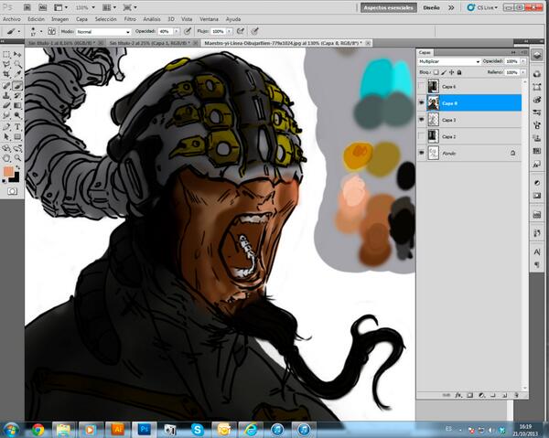Toggle tablet pressure controls size
The width and height of the screenshot is (549, 438).
[x=255, y=31]
